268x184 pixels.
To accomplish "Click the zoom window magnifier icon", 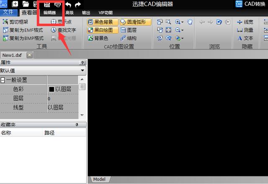I will (x=168, y=22).
